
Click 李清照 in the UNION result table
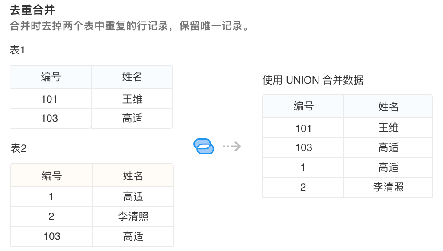point(388,187)
